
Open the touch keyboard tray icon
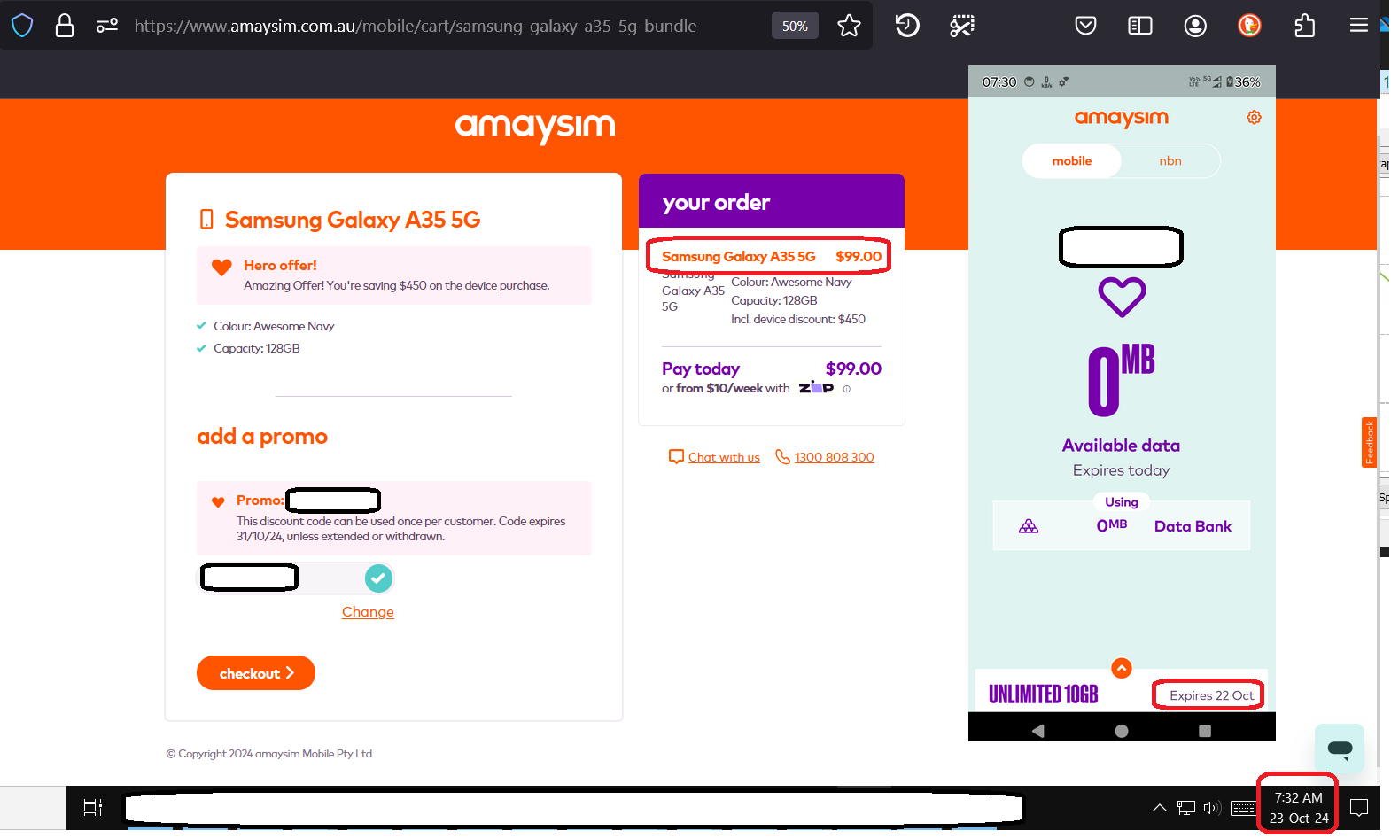tap(1242, 807)
